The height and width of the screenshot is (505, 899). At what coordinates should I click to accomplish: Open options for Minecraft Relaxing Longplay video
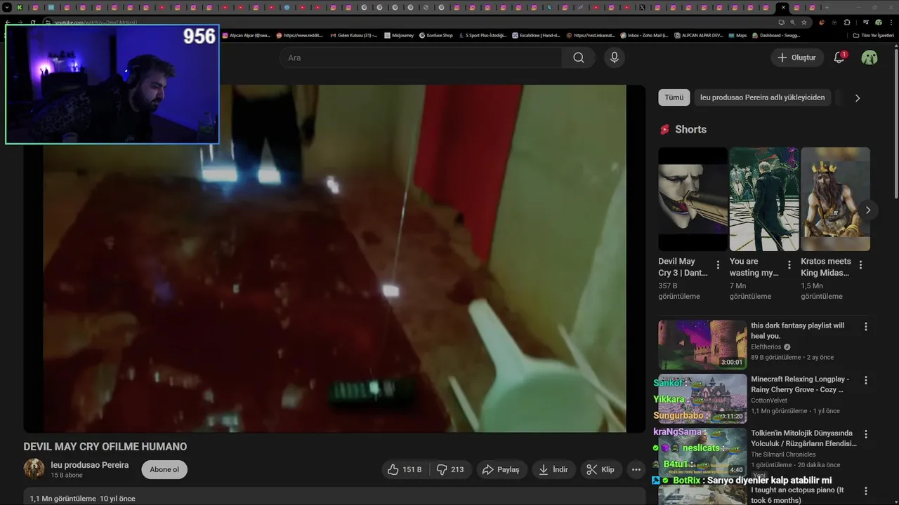[x=866, y=380]
